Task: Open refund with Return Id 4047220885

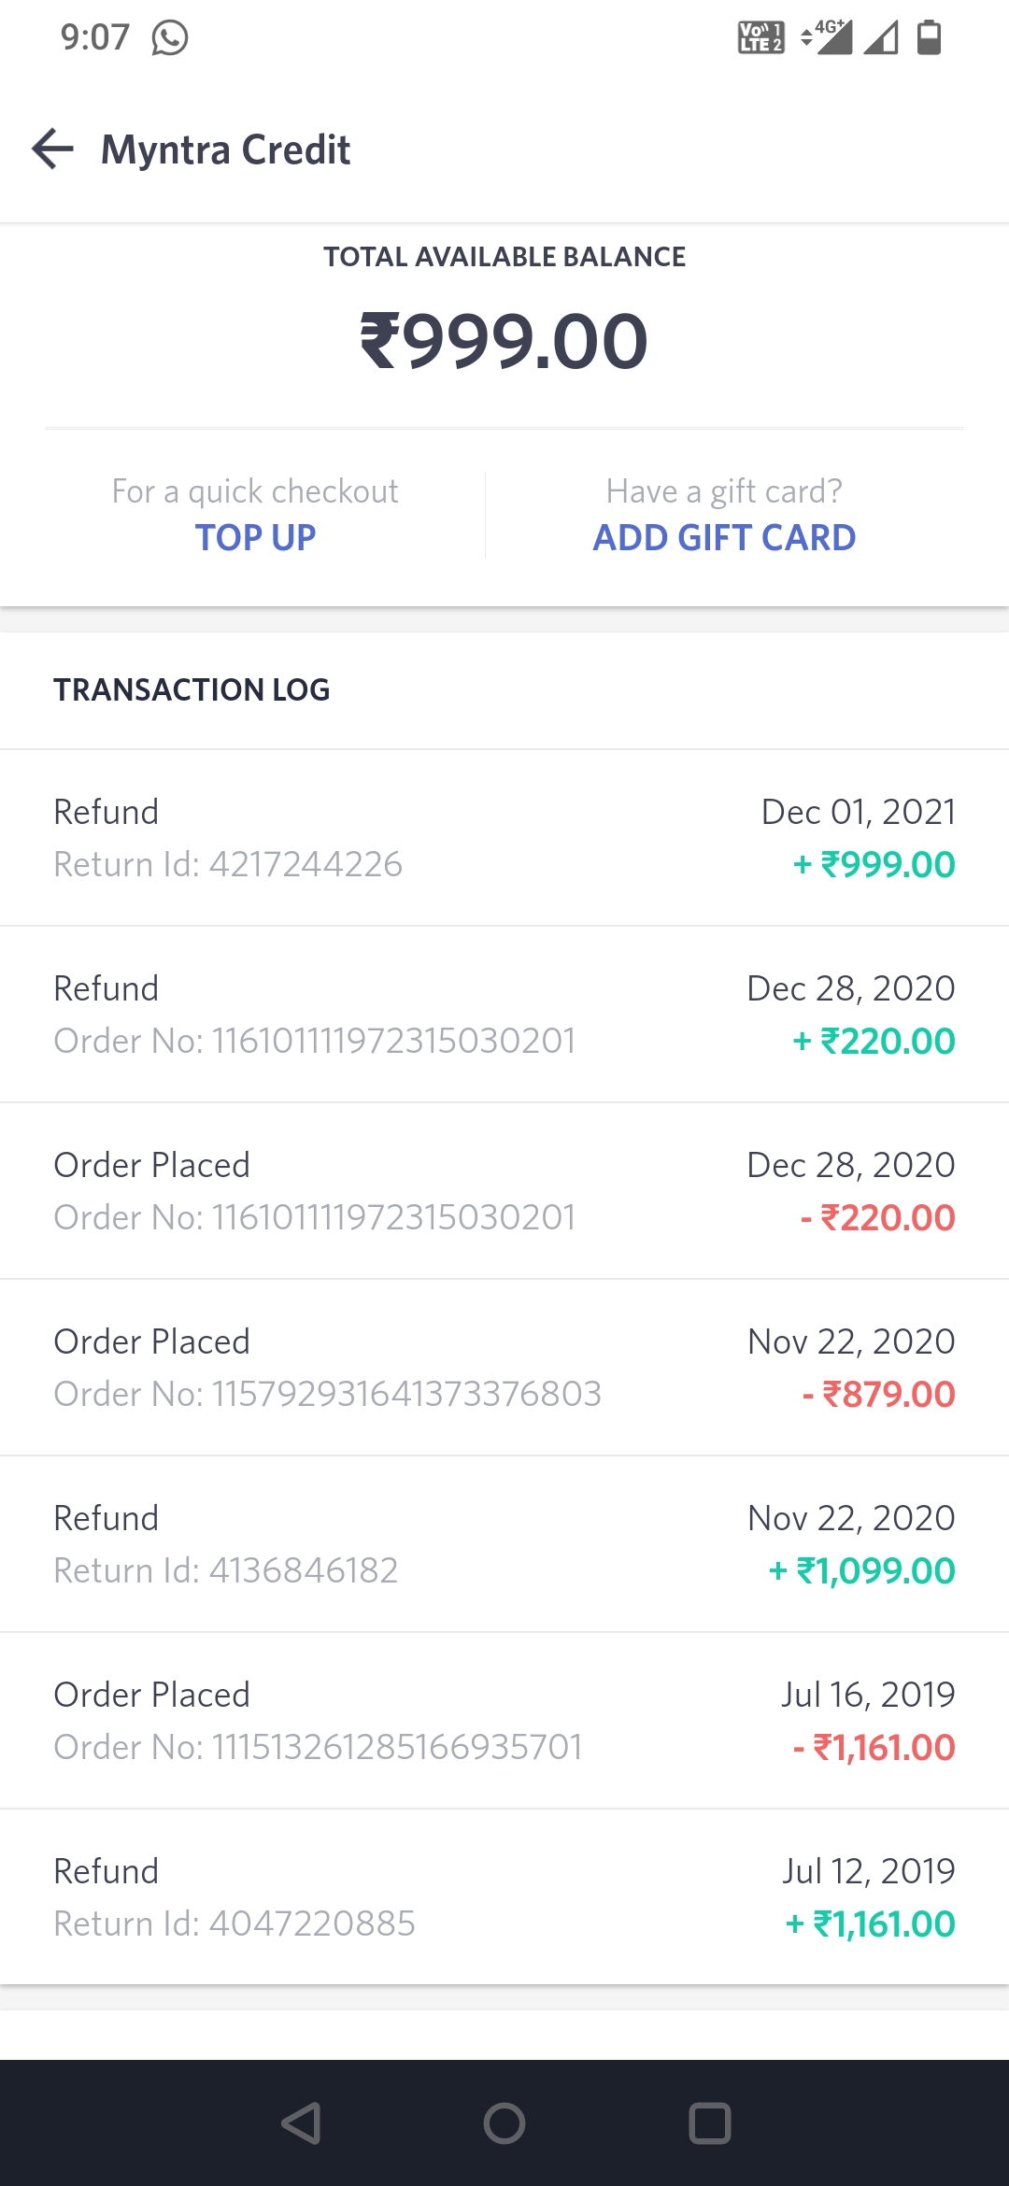Action: 504,1897
